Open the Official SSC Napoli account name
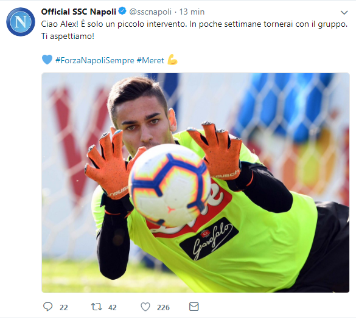 coord(79,12)
